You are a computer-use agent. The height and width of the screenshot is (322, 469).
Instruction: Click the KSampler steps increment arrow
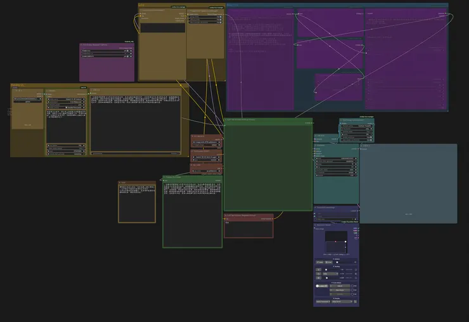(356, 164)
